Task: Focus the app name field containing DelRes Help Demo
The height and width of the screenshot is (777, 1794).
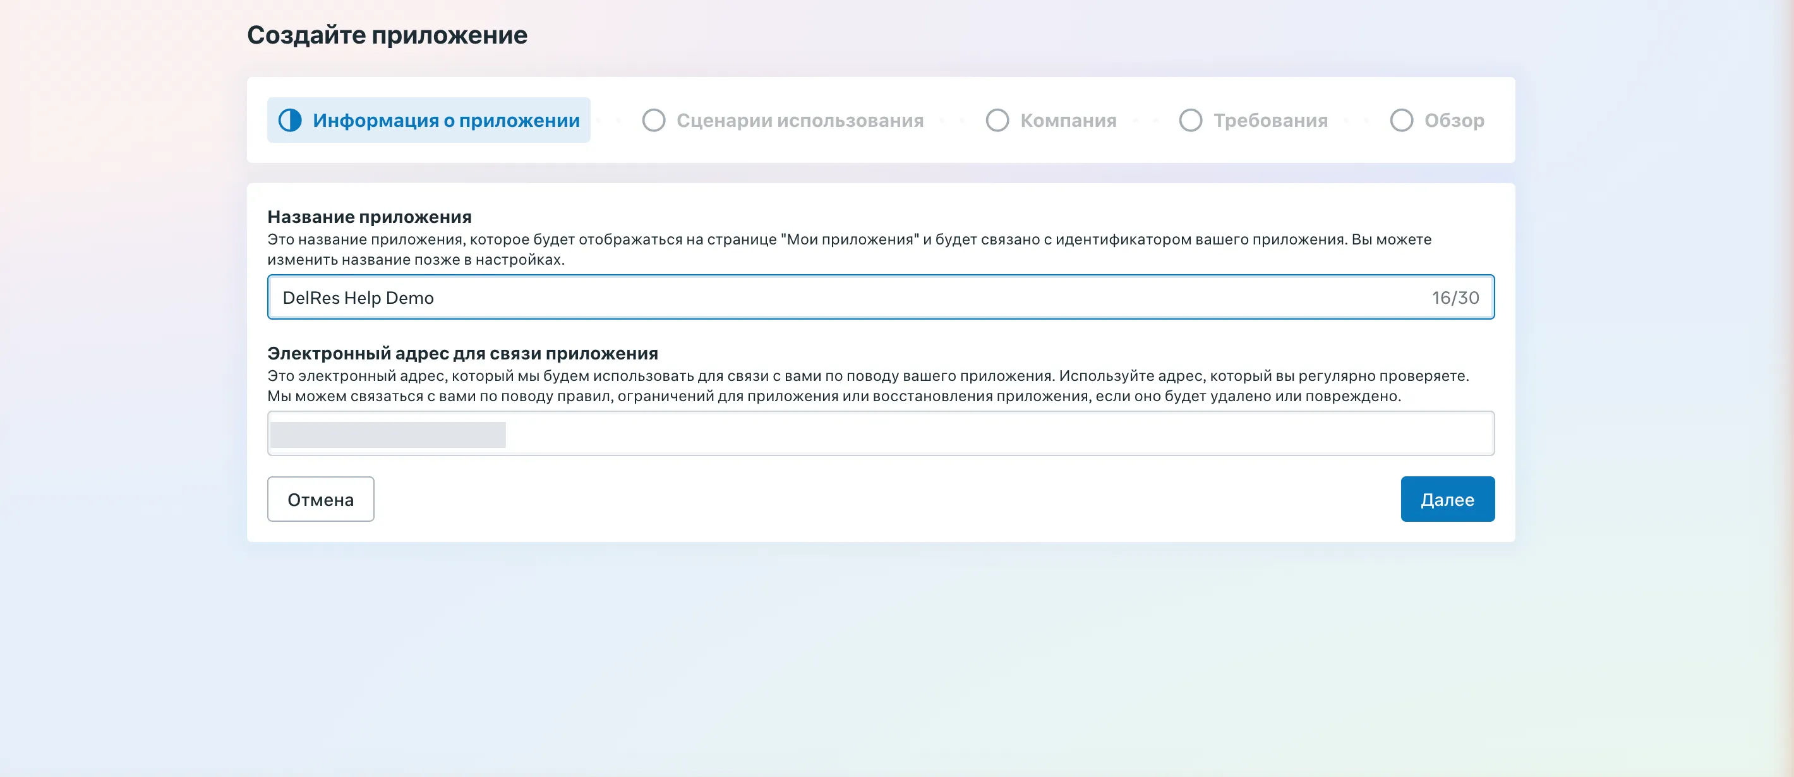Action: pos(881,298)
